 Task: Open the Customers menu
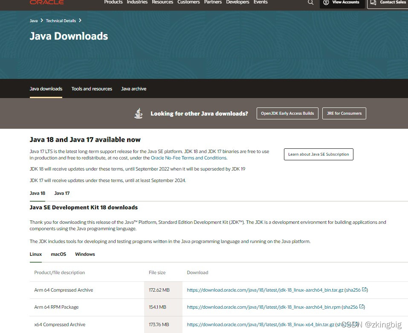click(x=188, y=2)
